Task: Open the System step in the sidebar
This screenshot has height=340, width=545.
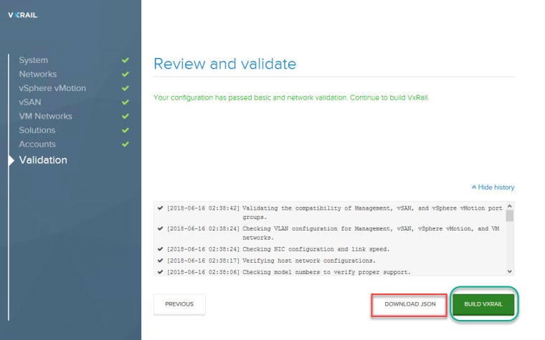Action: point(34,60)
